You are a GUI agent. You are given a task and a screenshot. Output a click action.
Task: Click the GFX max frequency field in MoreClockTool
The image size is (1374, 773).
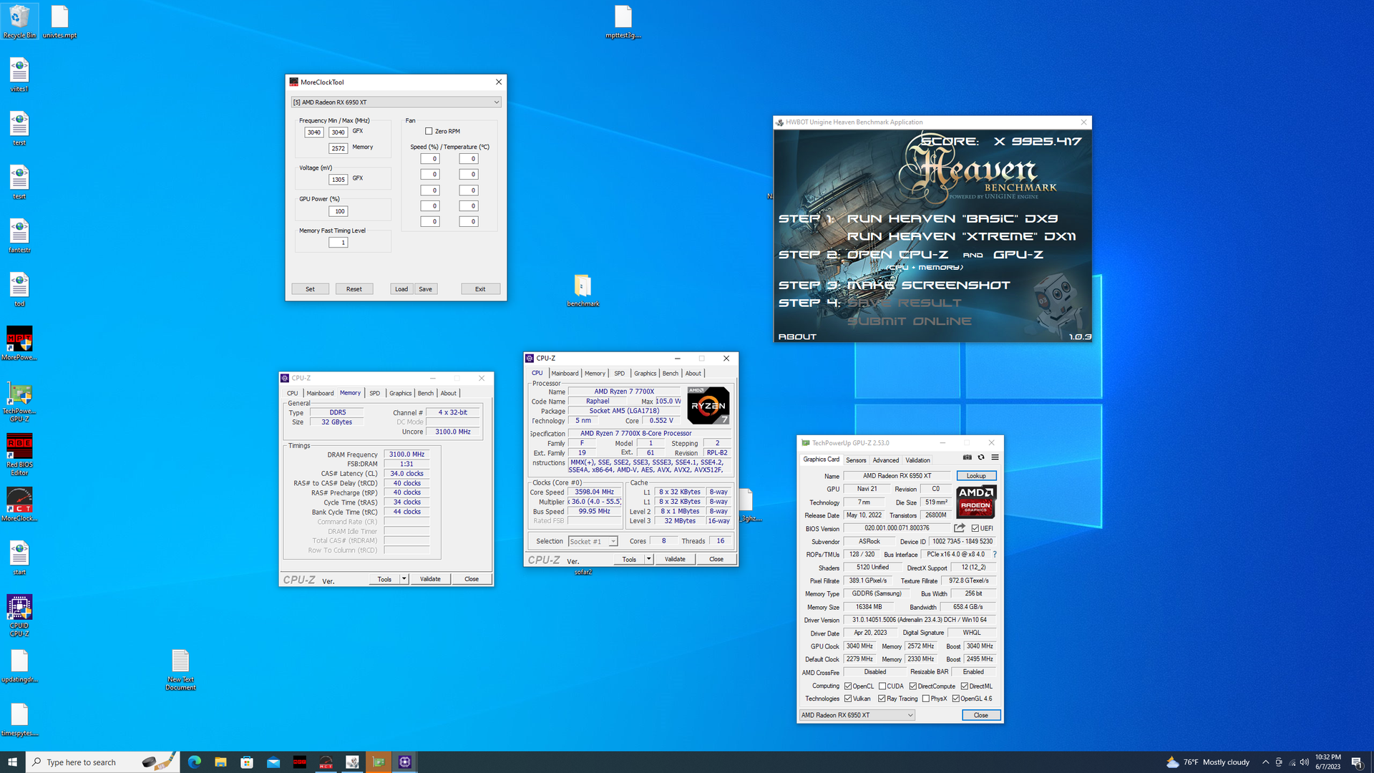338,132
